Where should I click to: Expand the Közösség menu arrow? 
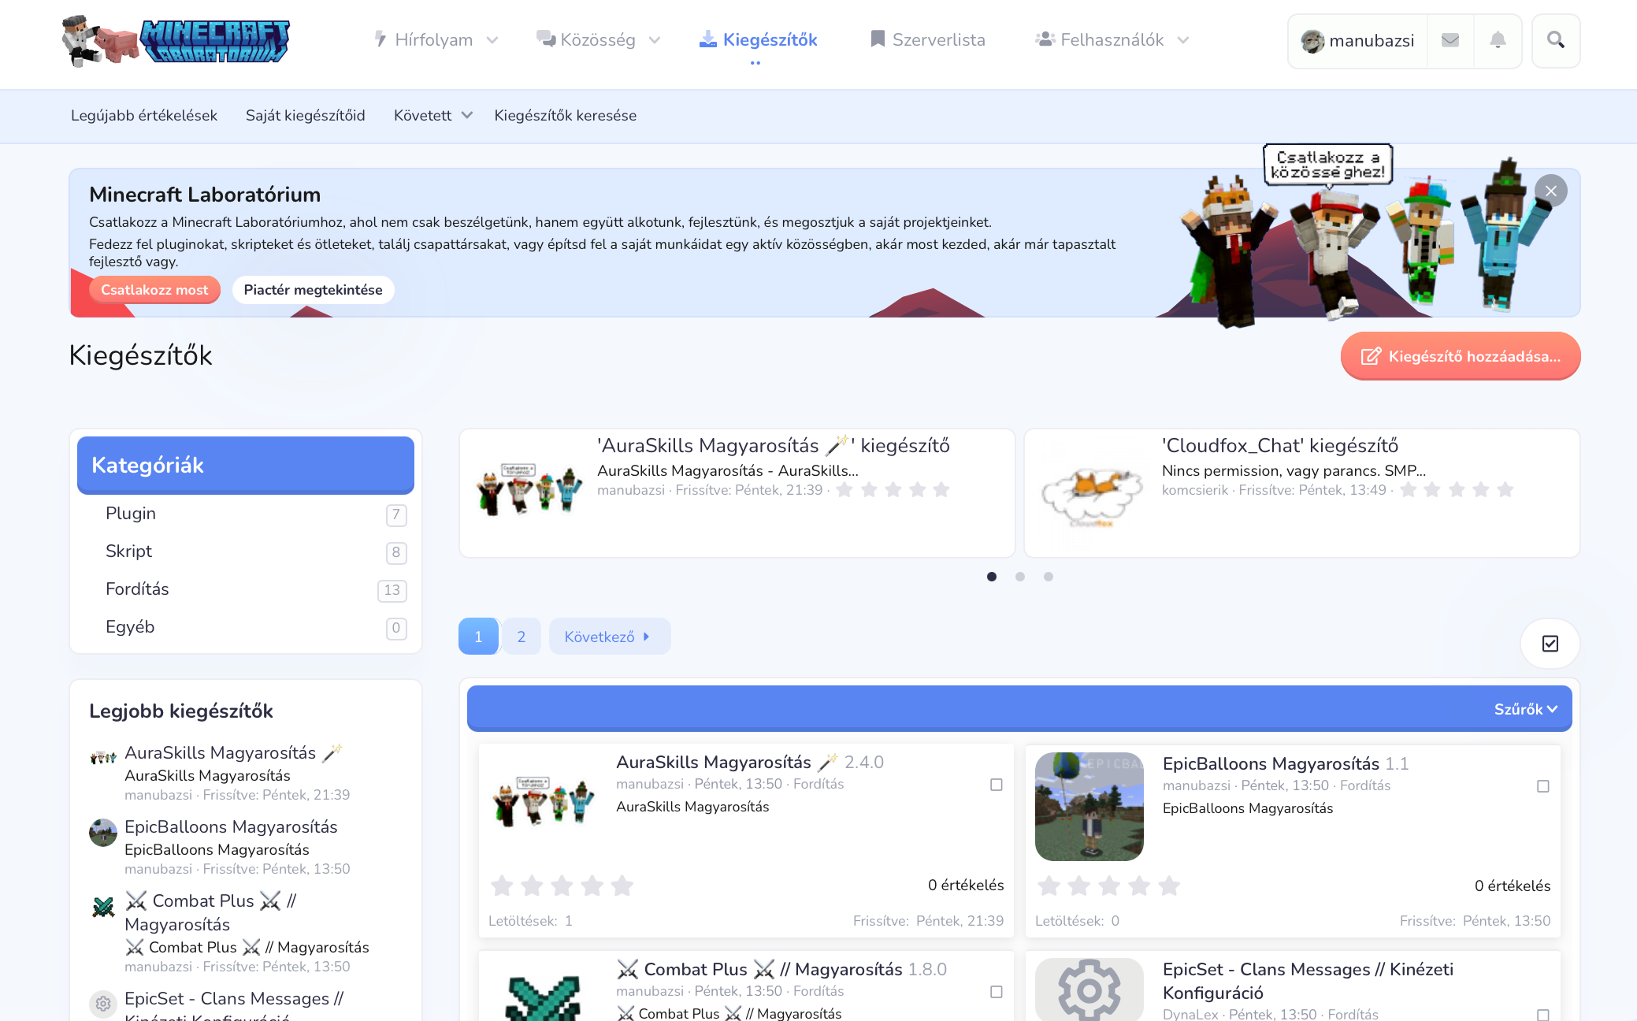tap(655, 40)
